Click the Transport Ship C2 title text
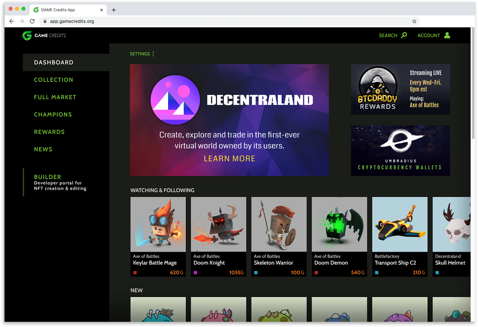 (x=395, y=263)
